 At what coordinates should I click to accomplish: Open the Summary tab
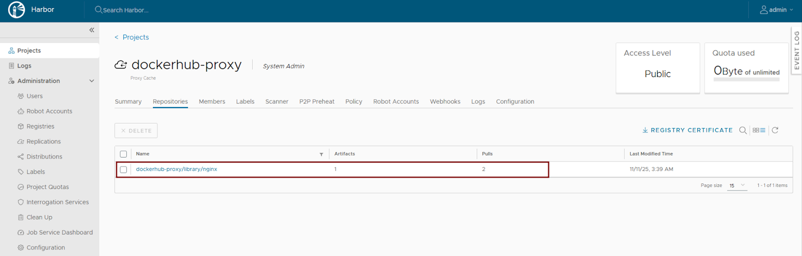pos(128,101)
